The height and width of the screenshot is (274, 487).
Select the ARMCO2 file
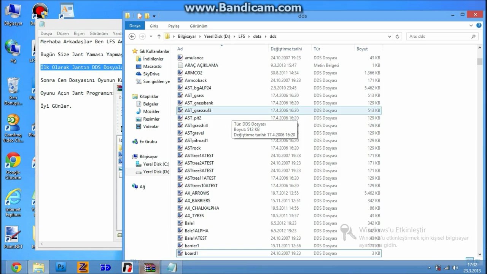279,73
